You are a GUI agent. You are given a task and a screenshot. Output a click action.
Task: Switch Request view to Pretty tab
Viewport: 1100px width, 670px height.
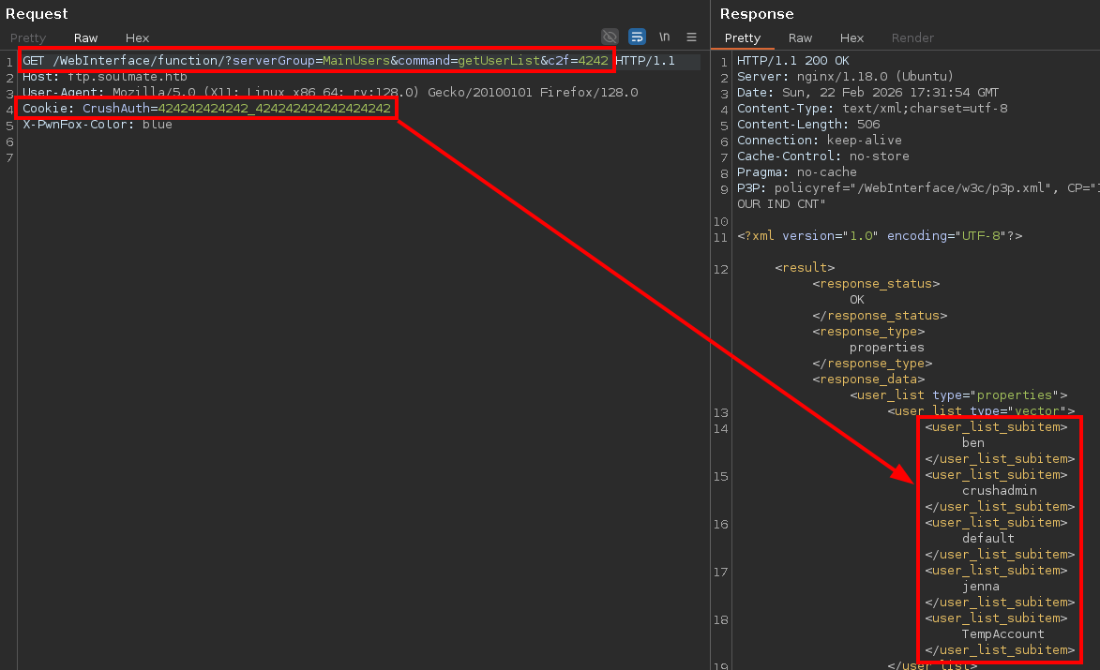(x=28, y=38)
